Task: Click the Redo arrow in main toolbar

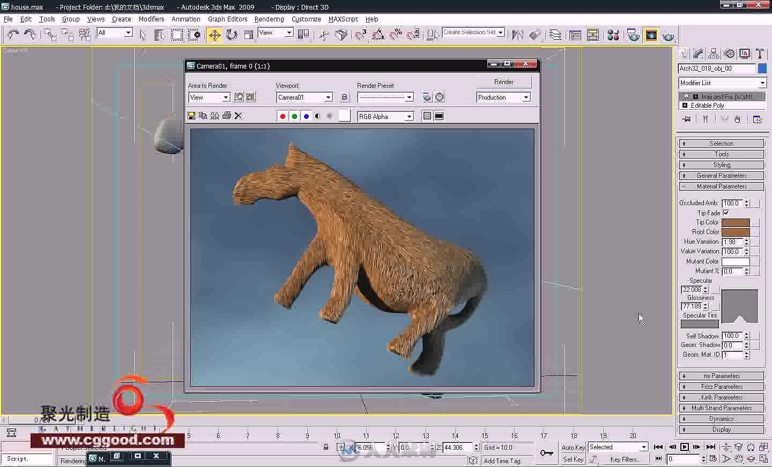Action: point(30,35)
